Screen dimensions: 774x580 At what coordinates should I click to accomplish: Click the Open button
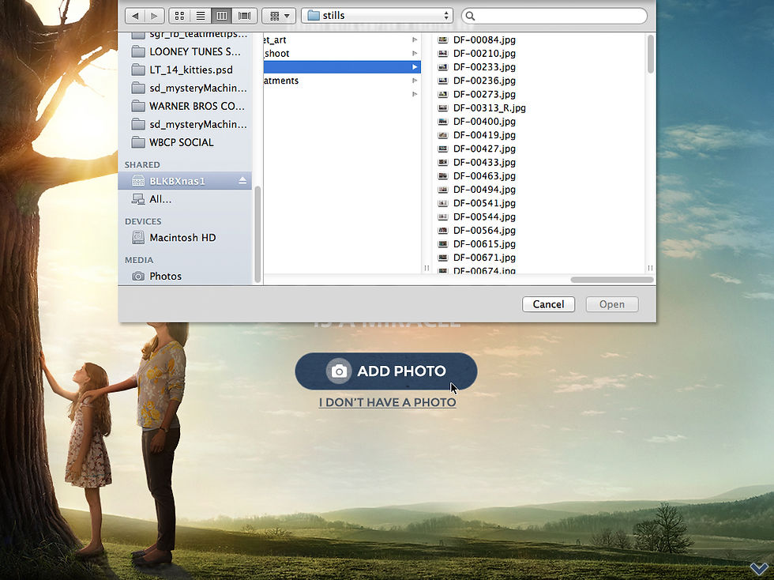[612, 304]
